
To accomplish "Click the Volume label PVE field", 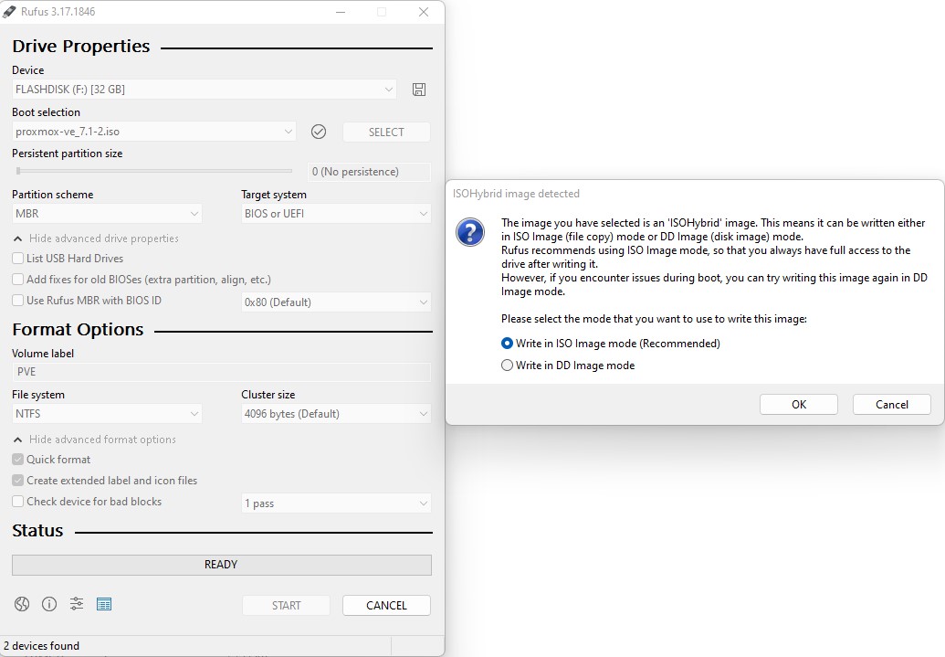I will pos(222,372).
